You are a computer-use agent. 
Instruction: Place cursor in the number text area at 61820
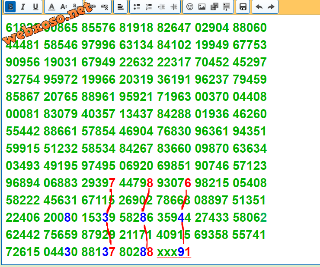(17, 28)
